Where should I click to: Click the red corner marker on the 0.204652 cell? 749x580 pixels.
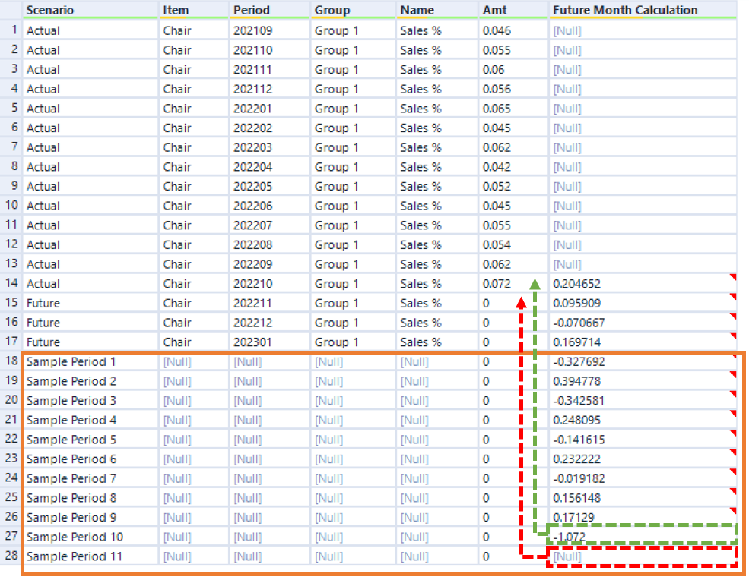pos(732,279)
